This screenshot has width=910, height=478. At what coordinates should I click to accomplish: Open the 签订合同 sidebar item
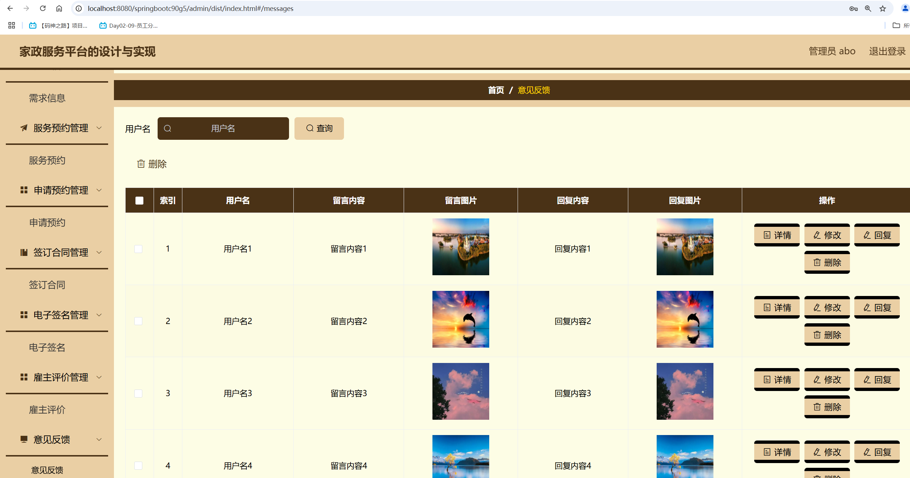click(x=47, y=285)
